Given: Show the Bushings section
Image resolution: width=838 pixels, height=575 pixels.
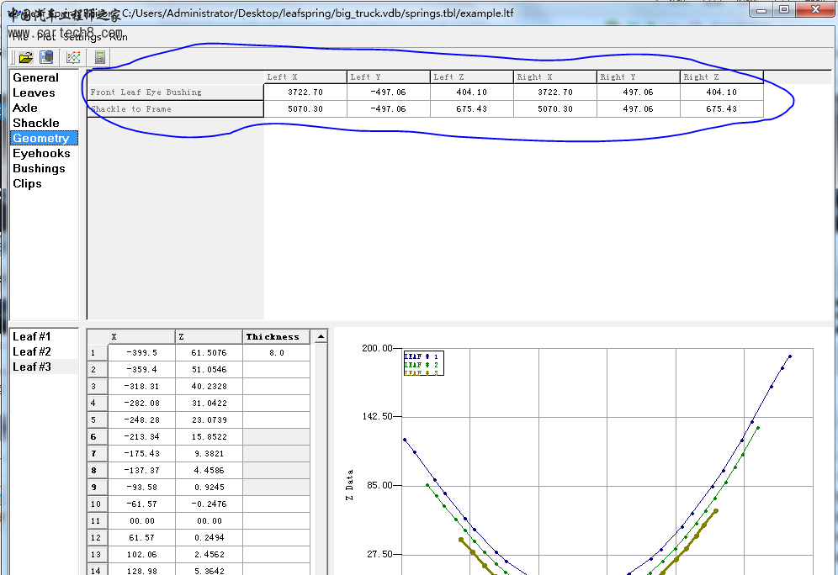Looking at the screenshot, I should point(39,168).
